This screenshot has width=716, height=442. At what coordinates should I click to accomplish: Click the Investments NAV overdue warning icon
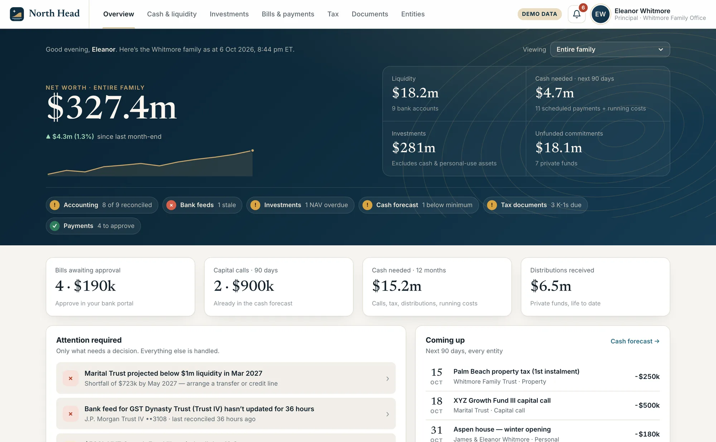(x=255, y=205)
